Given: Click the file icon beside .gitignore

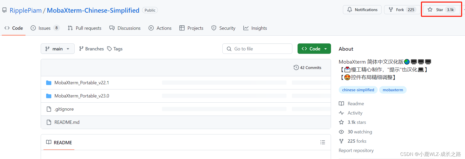Looking at the screenshot, I should (x=49, y=109).
